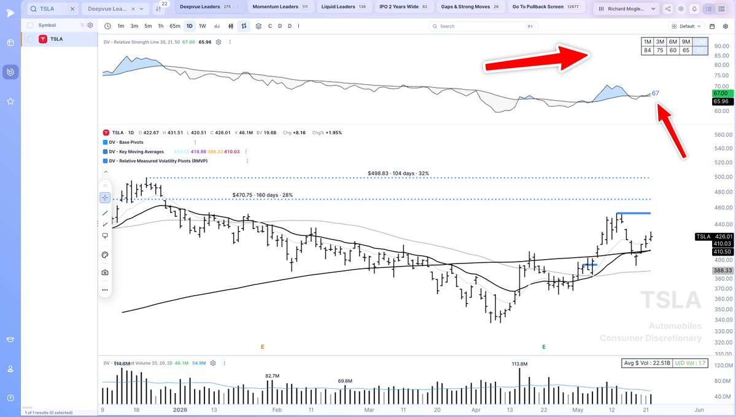This screenshot has height=417, width=736.
Task: Open the Default layout dropdown
Action: pyautogui.click(x=686, y=26)
